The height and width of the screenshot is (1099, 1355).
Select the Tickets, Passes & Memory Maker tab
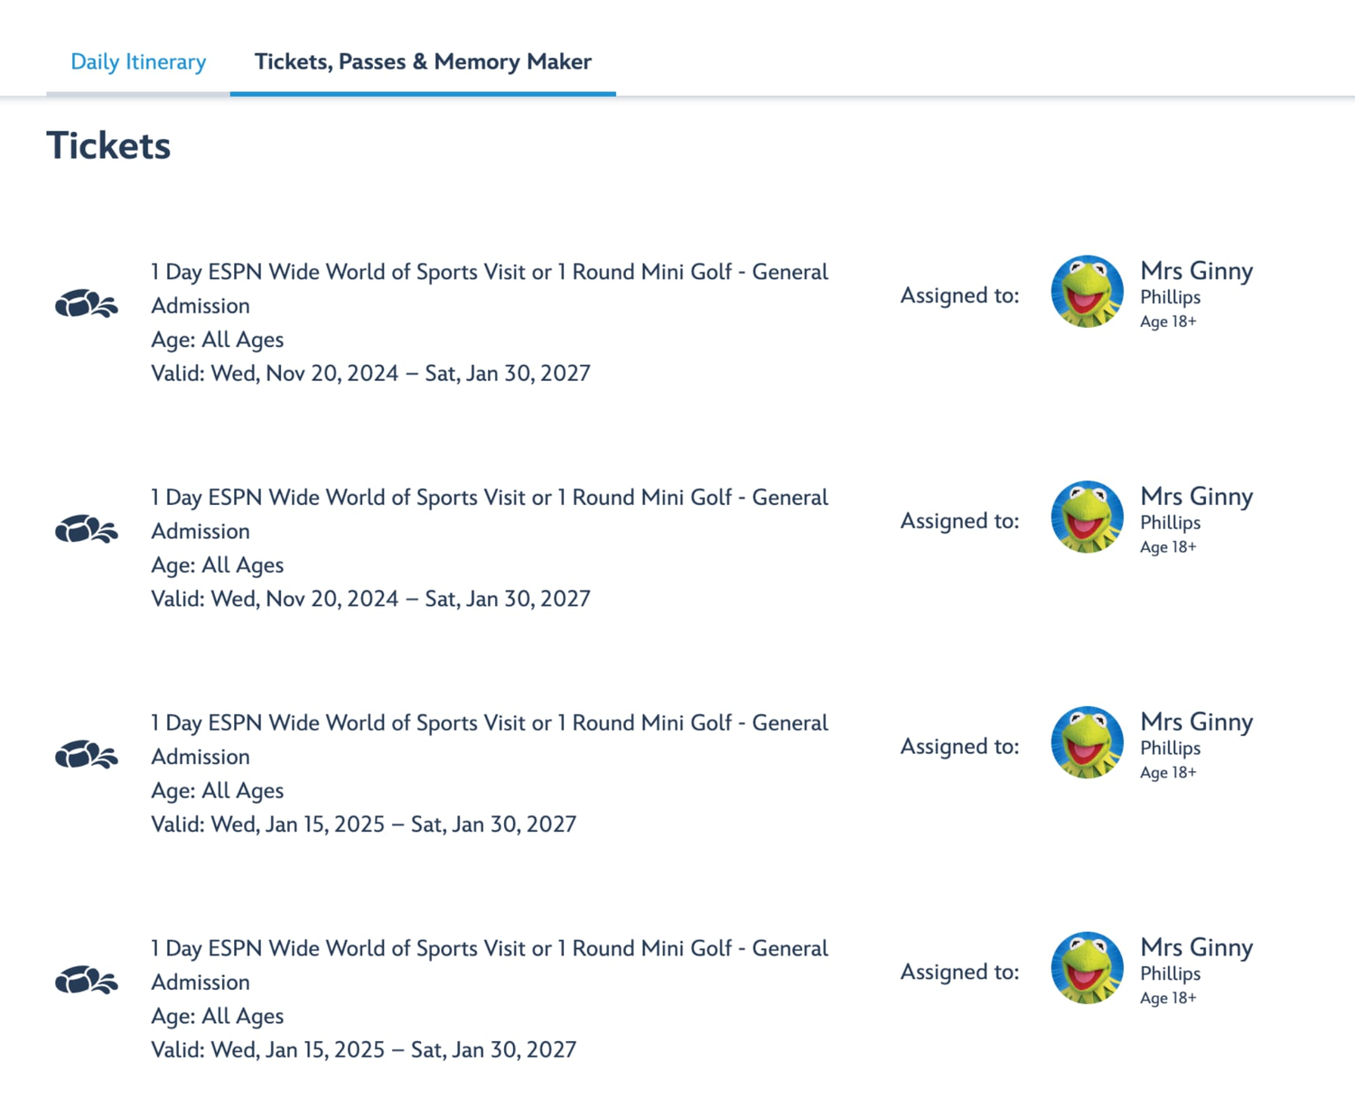click(423, 61)
